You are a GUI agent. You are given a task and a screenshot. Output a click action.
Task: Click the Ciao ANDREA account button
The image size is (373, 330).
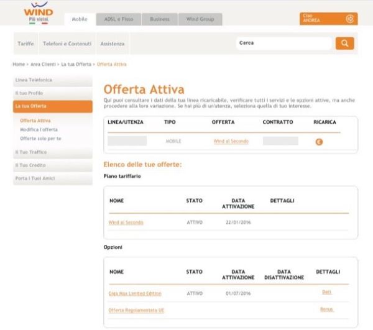328,19
